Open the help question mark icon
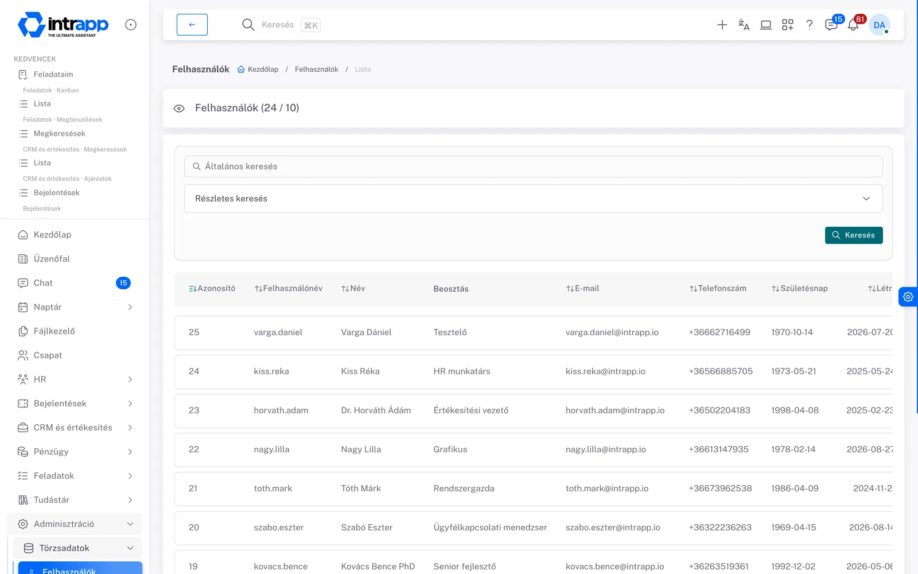The height and width of the screenshot is (574, 918). [x=810, y=25]
